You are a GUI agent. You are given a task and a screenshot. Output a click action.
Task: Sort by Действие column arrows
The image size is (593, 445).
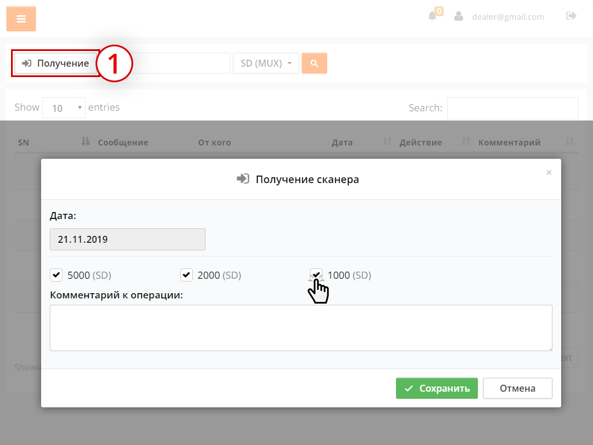(466, 142)
